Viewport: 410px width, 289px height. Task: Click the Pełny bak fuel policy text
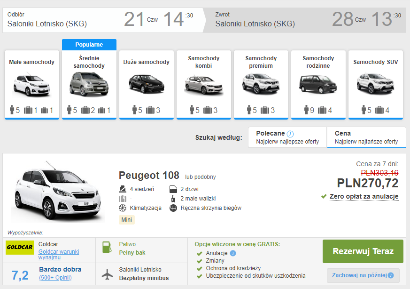point(132,253)
